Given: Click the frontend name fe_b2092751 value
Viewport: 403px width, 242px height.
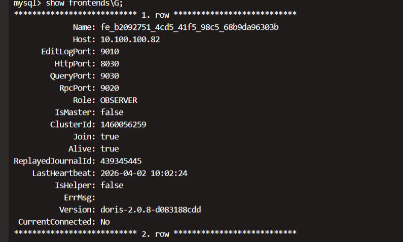Looking at the screenshot, I should coord(190,27).
